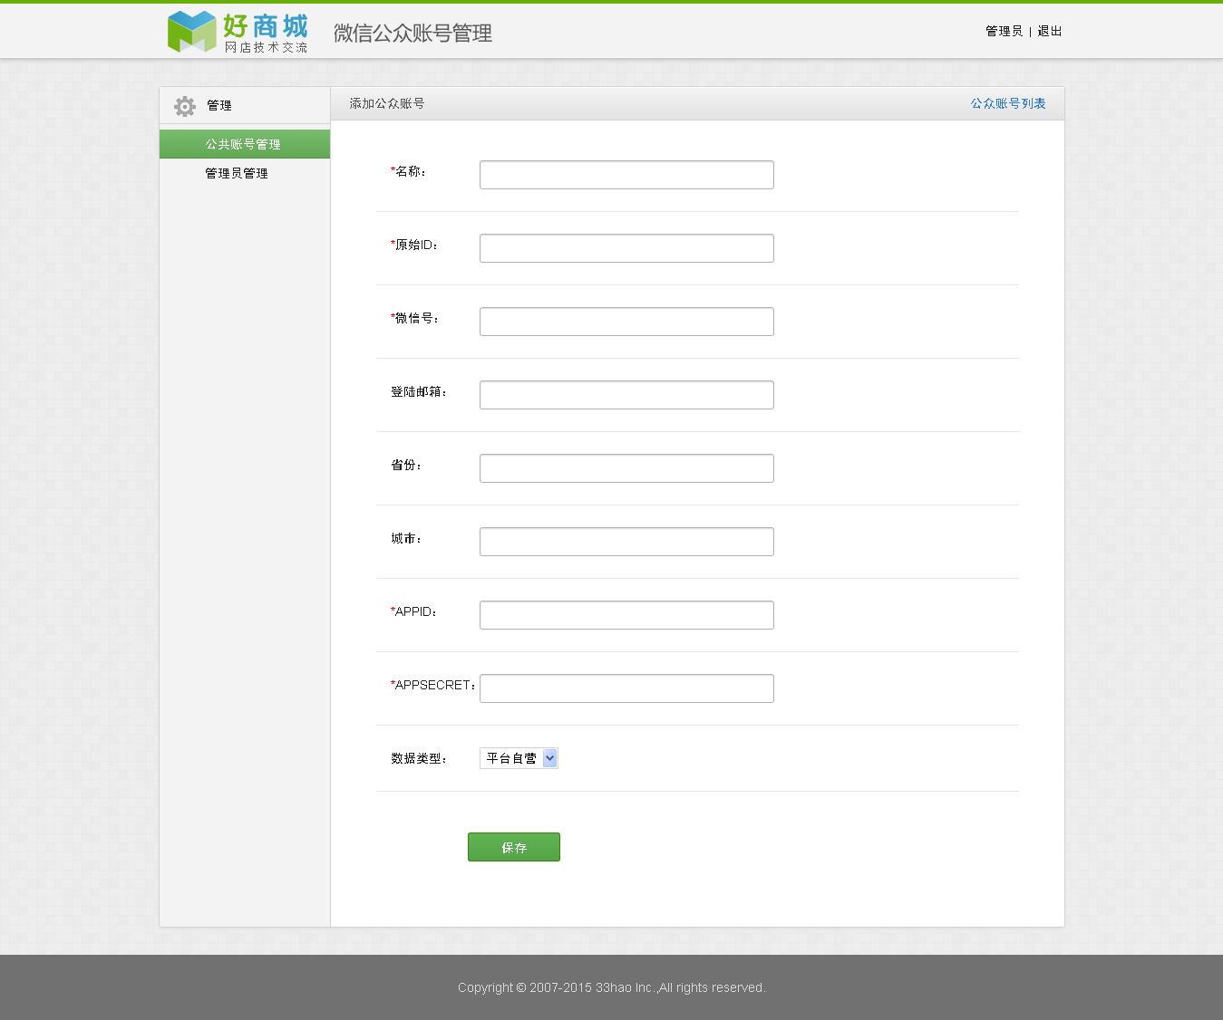The image size is (1223, 1020).
Task: Click the 退出 logout link
Action: coord(1050,31)
